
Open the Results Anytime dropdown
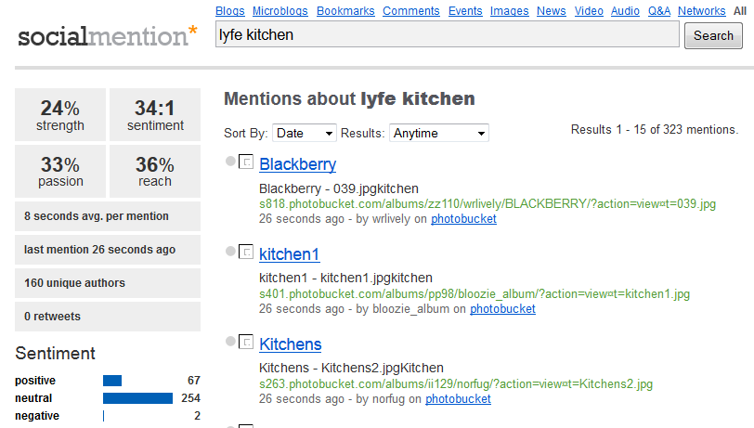[438, 133]
